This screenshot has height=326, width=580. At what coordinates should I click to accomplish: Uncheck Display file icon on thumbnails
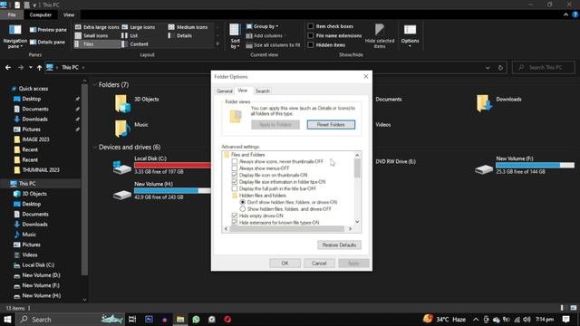(x=235, y=175)
